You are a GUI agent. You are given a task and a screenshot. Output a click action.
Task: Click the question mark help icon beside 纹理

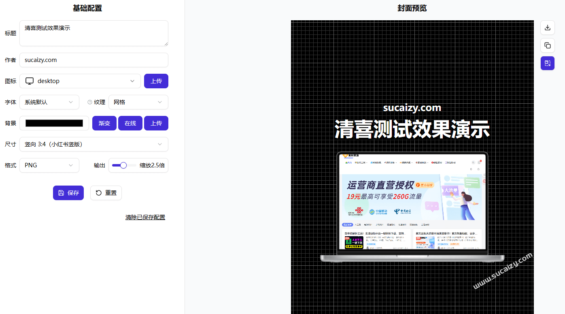90,102
